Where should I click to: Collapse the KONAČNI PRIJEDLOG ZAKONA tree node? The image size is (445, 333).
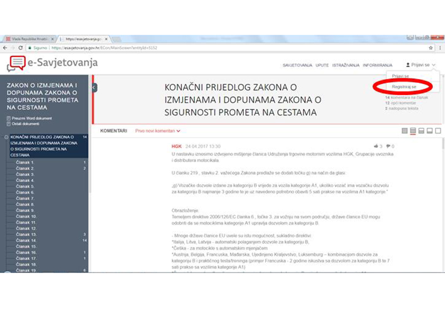coord(6,137)
